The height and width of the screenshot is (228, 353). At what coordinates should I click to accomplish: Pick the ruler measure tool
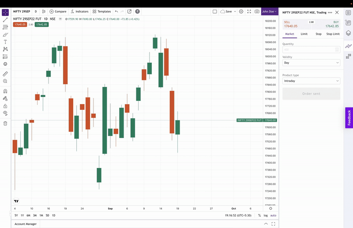pyautogui.click(x=5, y=74)
